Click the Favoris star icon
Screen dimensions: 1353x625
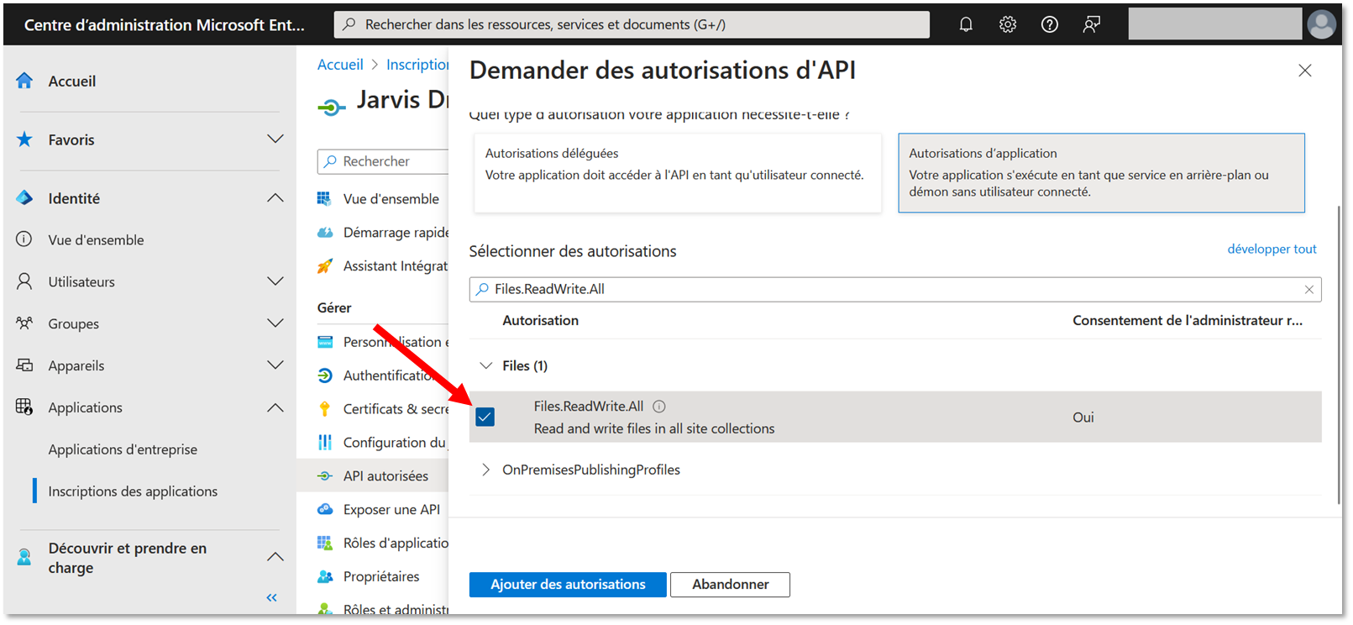(24, 139)
